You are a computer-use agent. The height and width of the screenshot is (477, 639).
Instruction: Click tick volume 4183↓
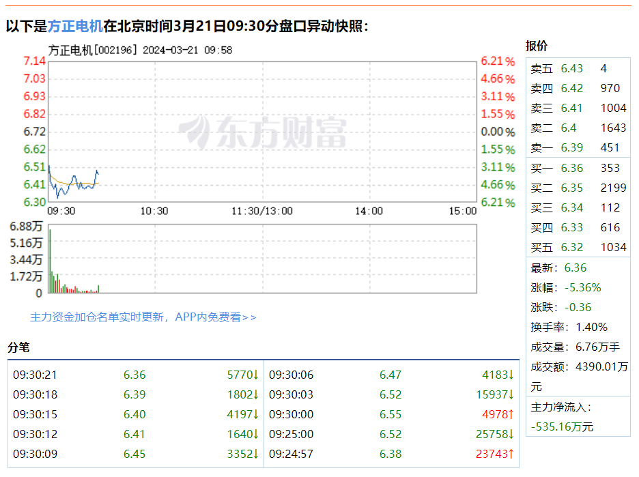tap(498, 375)
